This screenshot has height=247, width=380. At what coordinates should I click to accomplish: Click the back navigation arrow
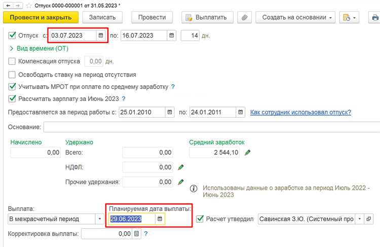tap(9, 6)
